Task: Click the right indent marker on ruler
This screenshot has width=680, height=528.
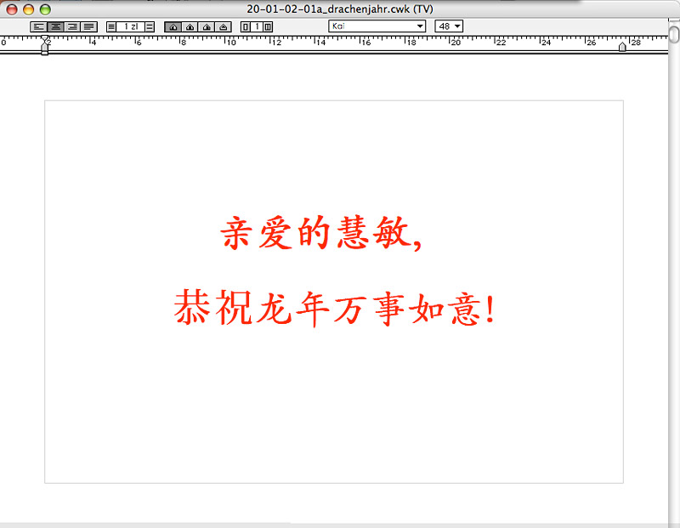Action: tap(622, 47)
